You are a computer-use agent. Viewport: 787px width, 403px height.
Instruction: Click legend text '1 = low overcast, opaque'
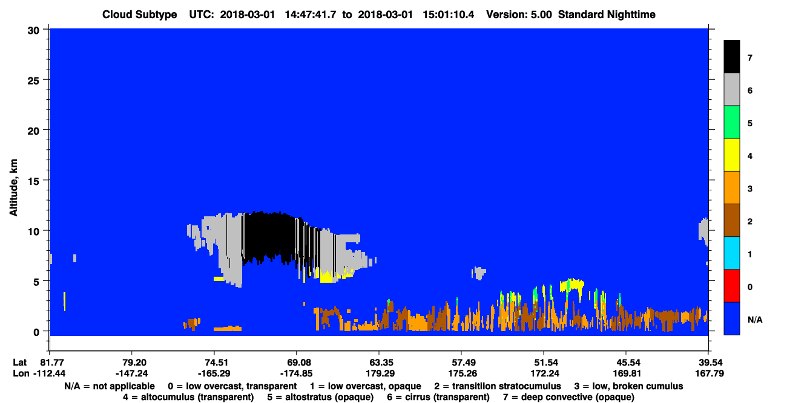(x=366, y=386)
